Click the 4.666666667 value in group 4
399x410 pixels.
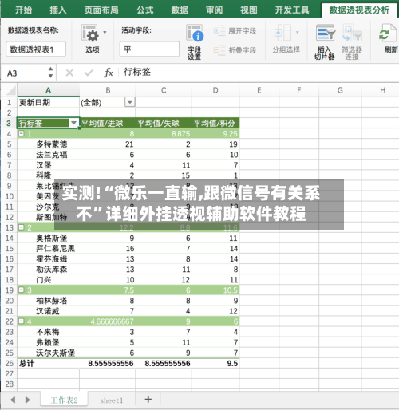[112, 321]
